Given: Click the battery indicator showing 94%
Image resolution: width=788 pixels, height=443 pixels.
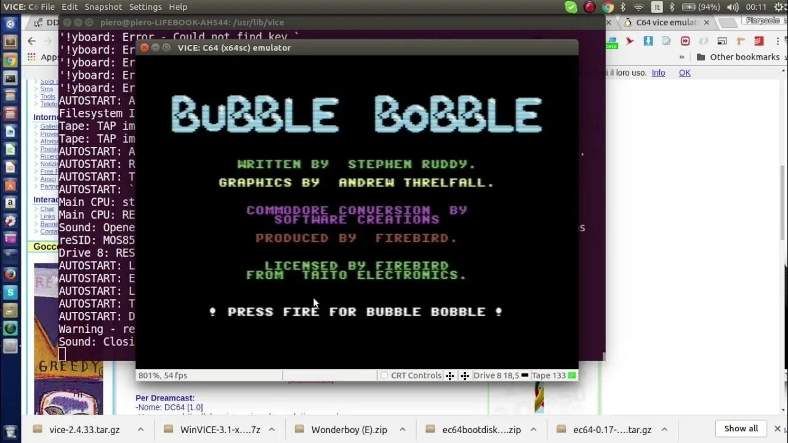Looking at the screenshot, I should coord(701,7).
